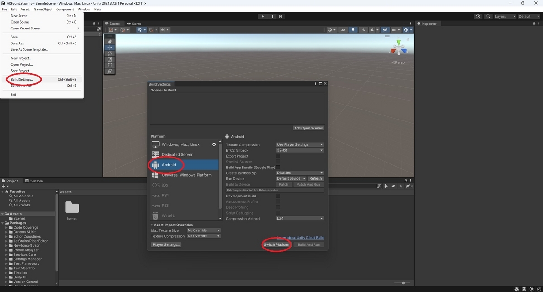
Task: Open ETC2 fallback 32-bit dropdown
Action: click(300, 150)
